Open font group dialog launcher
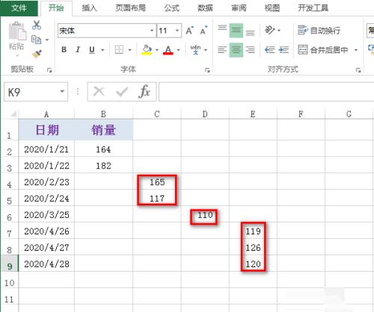The width and height of the screenshot is (374, 312). pos(207,70)
